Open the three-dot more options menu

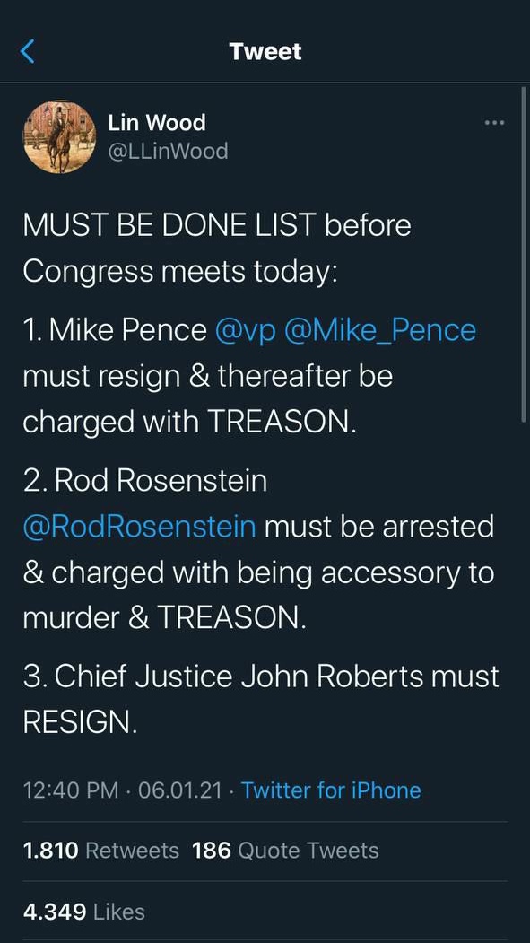click(x=494, y=123)
